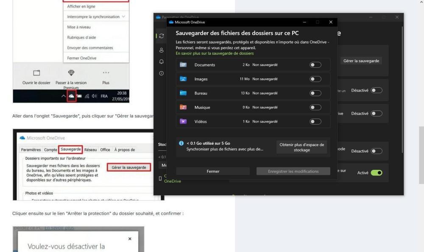Click the page vertical scrollbar thumb

tap(421, 155)
